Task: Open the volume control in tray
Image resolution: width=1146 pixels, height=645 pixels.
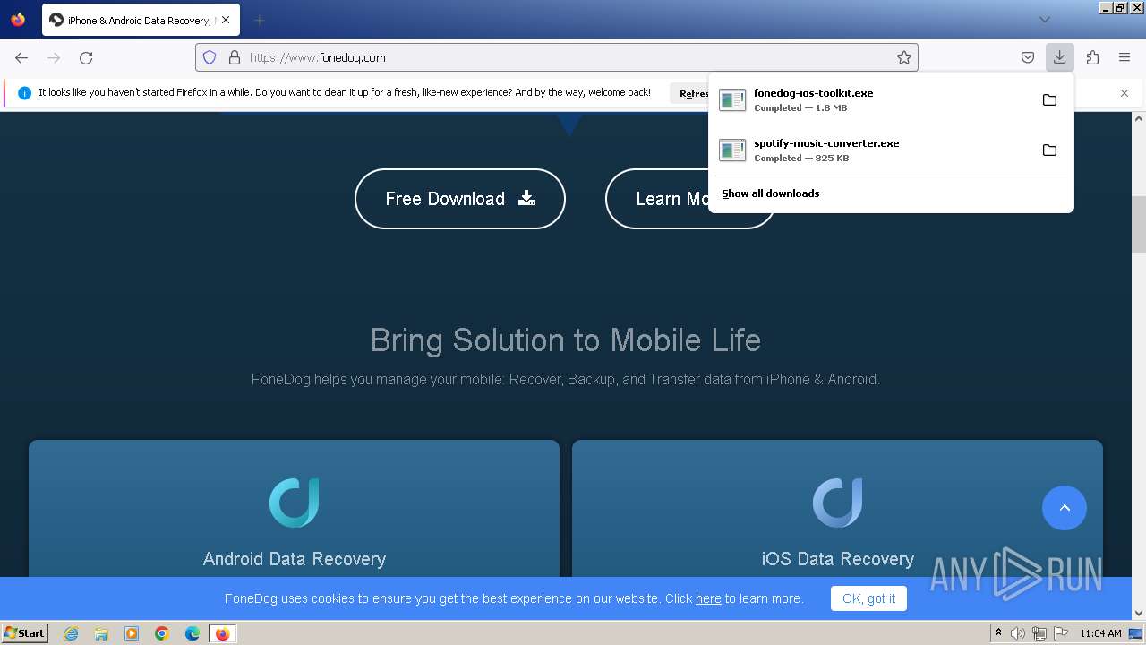Action: [1018, 633]
